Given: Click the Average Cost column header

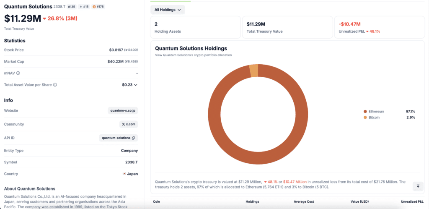Looking at the screenshot, I should click(304, 201).
